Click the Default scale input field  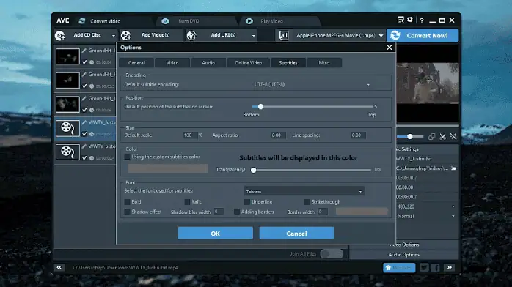click(191, 135)
